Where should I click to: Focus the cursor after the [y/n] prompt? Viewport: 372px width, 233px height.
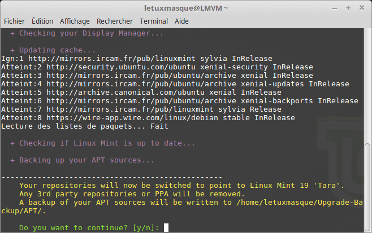click(x=165, y=228)
